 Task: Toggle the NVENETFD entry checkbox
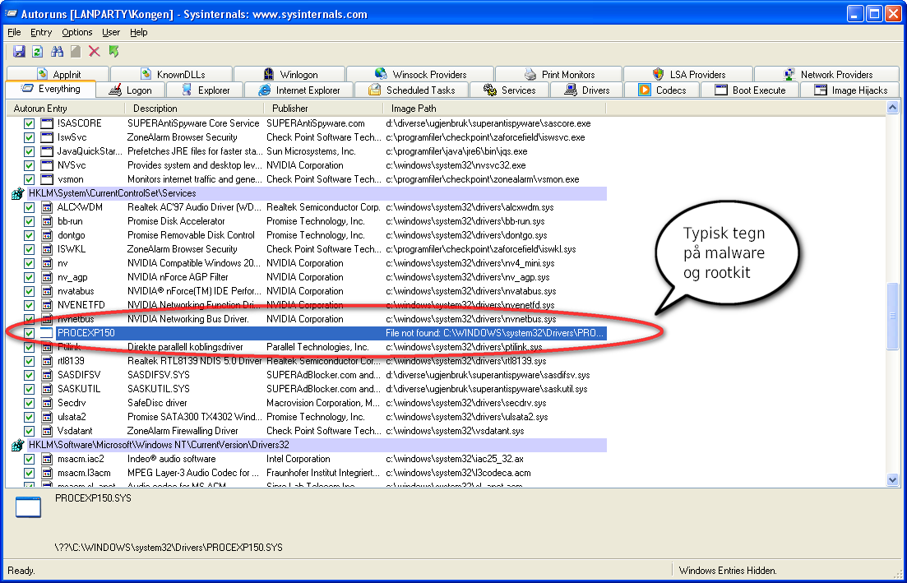coord(29,305)
